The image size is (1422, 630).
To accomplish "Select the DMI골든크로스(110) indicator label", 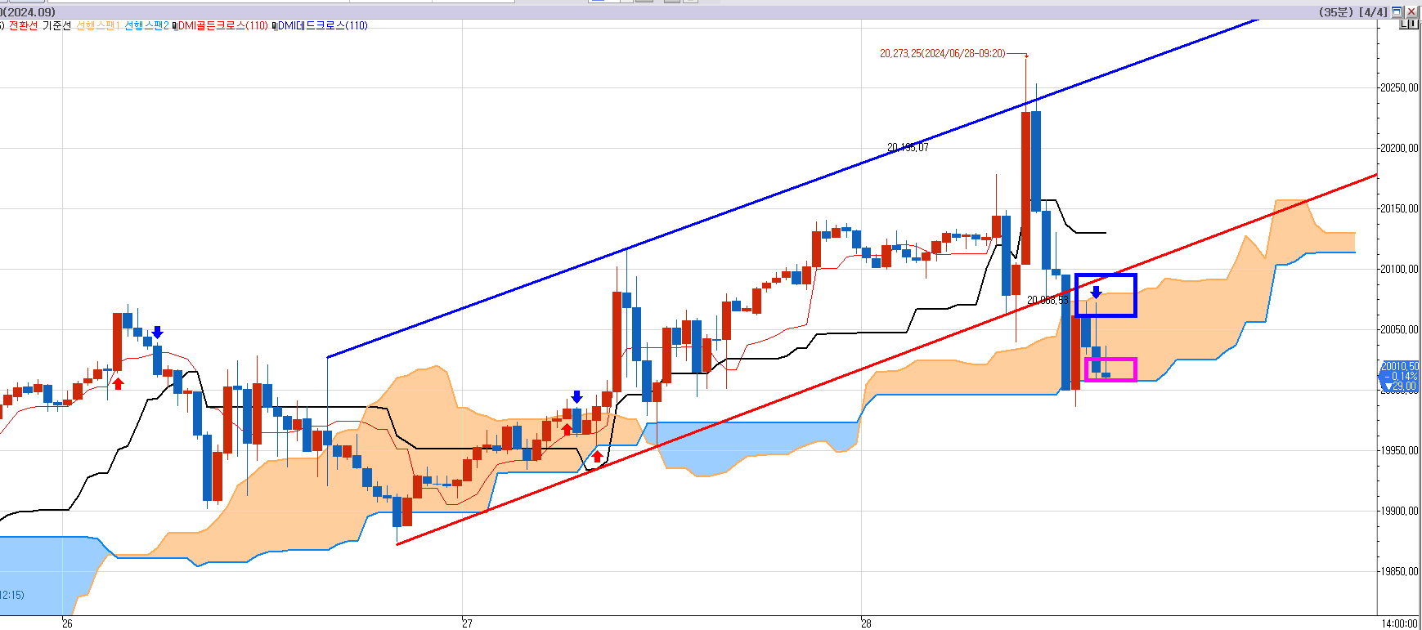I will coord(223,26).
